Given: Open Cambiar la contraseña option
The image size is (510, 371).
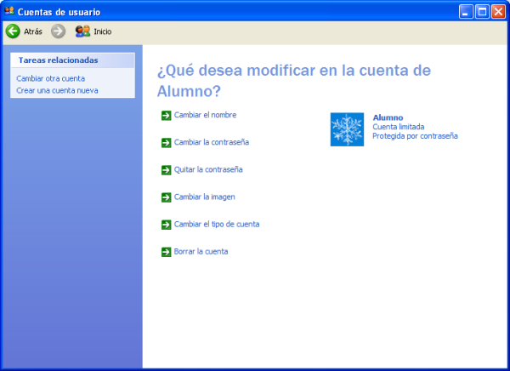Looking at the screenshot, I should [x=211, y=142].
